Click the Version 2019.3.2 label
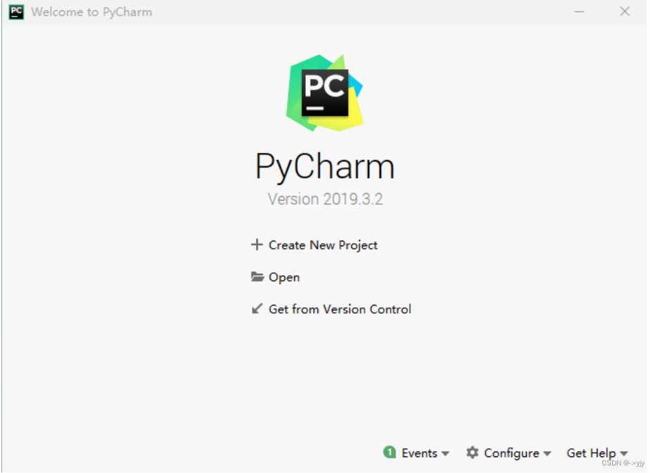Screen dimensions: 655x473 (325, 199)
